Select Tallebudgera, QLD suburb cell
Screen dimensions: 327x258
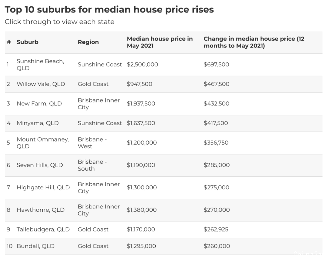(x=43, y=230)
